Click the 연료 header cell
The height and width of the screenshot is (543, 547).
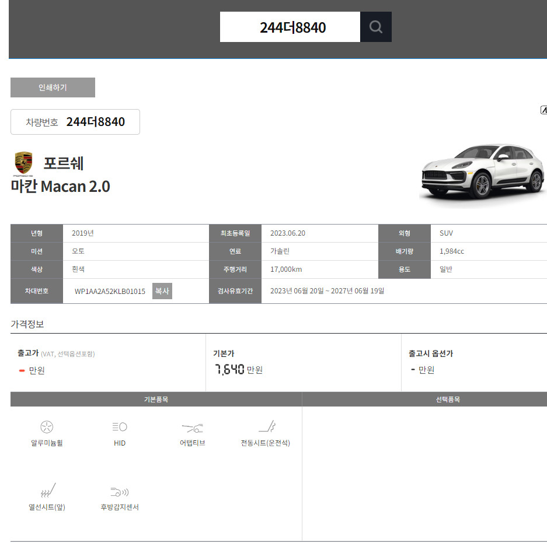(235, 251)
